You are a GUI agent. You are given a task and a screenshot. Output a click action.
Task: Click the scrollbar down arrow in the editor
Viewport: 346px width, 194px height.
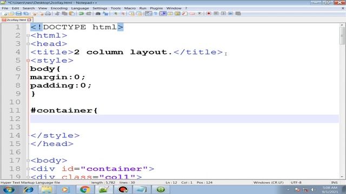click(342, 177)
